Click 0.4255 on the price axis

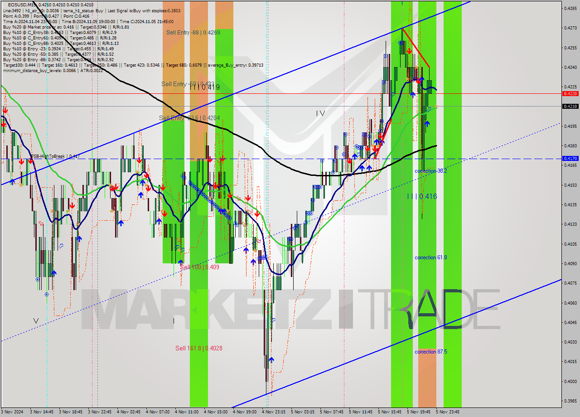click(x=570, y=48)
